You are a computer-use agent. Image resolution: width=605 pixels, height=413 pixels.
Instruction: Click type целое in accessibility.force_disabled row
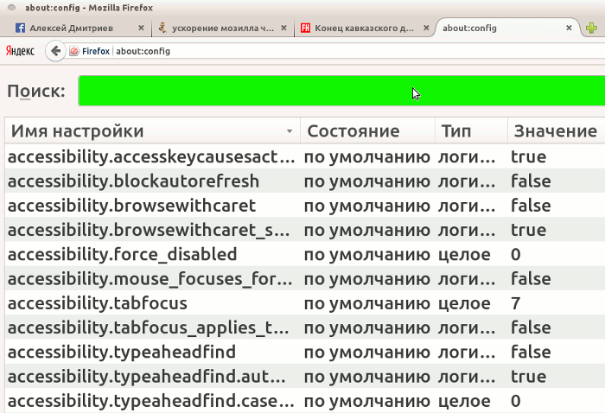[x=464, y=255]
